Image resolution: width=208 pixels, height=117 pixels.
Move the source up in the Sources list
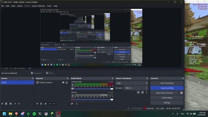click(x=50, y=104)
